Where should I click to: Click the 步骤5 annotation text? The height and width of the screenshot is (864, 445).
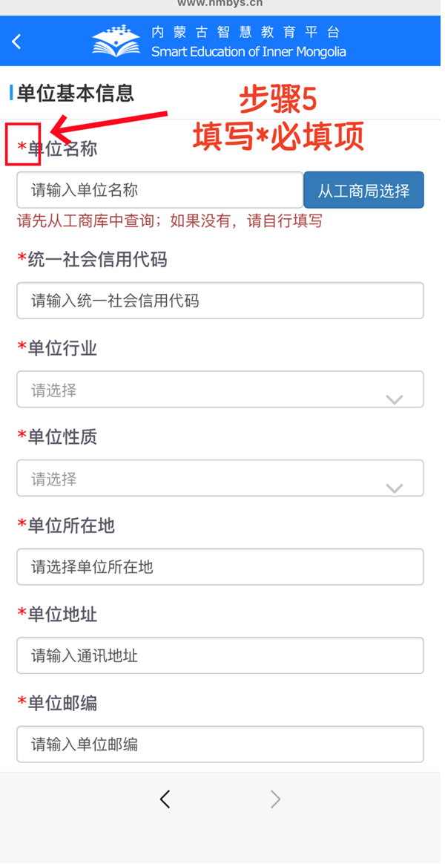(277, 100)
